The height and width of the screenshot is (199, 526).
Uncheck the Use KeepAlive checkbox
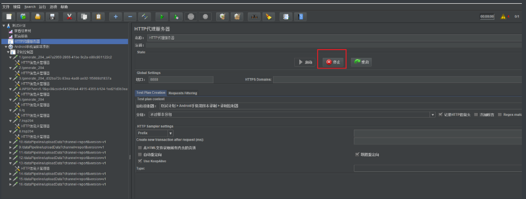tap(140, 161)
